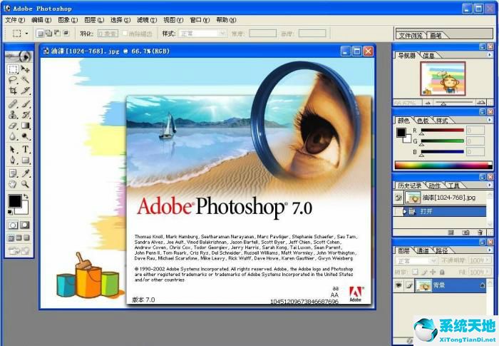The height and width of the screenshot is (346, 499).
Task: Switch to the 通道 channels tab
Action: pyautogui.click(x=423, y=250)
